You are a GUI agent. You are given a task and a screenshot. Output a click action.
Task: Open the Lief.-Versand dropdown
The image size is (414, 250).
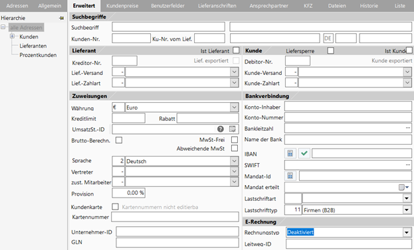pyautogui.click(x=234, y=72)
